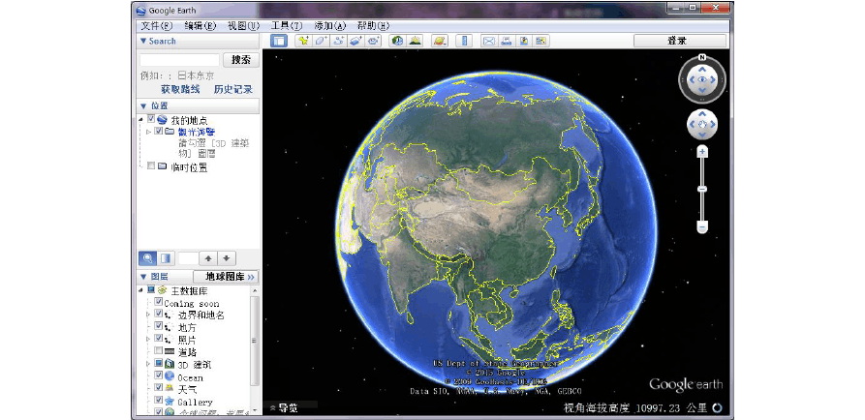Click the View in Google Maps icon
Viewport: 865px width, 420px height.
coord(541,41)
